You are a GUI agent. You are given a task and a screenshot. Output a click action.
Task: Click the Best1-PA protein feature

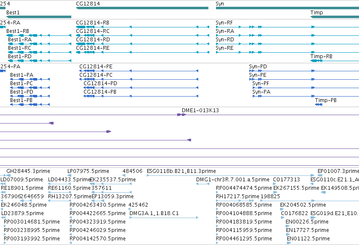coord(30,79)
